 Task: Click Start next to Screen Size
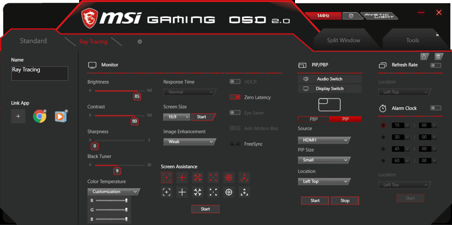[x=204, y=117]
